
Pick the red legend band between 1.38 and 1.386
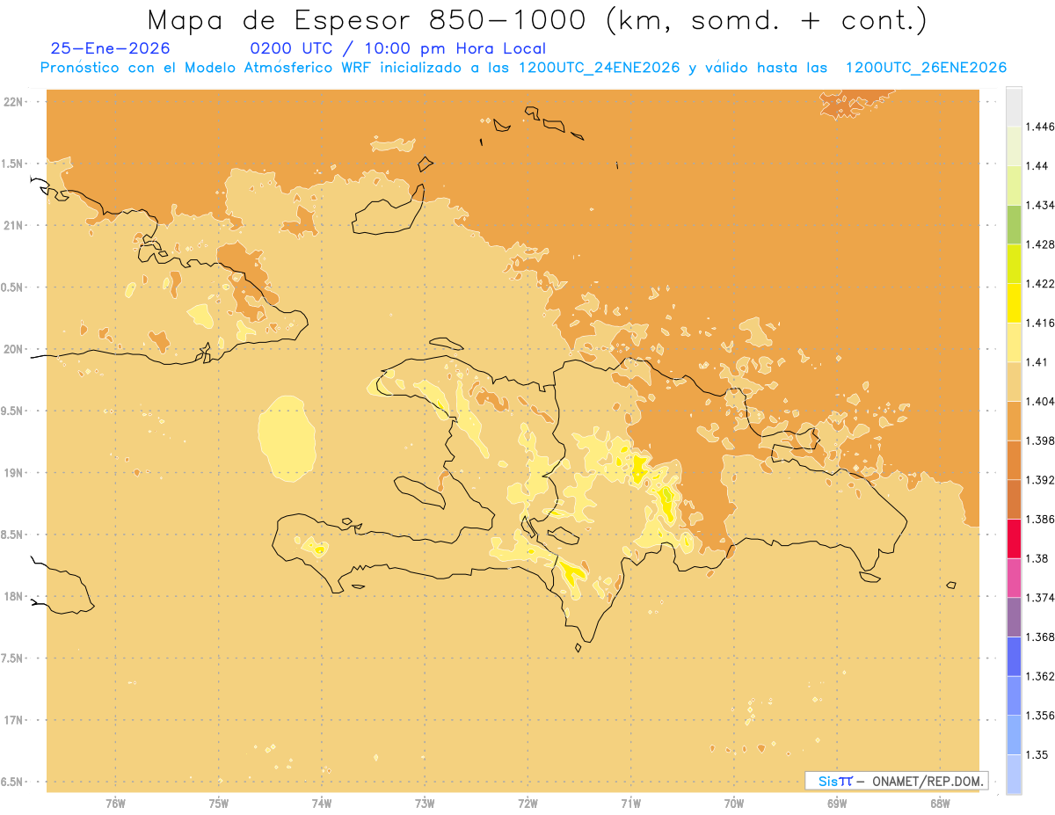point(1014,539)
